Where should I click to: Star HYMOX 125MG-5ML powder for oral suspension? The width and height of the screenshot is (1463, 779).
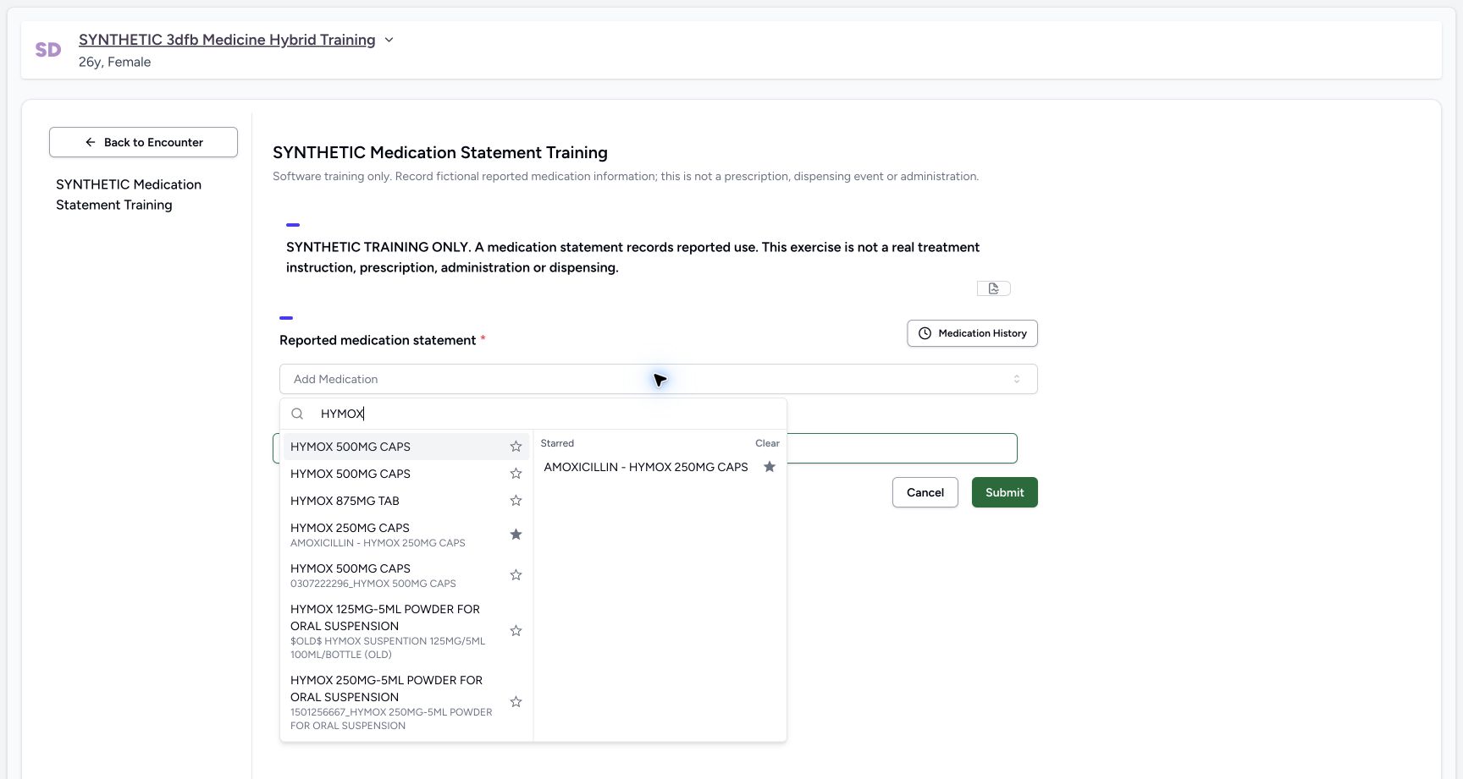[516, 631]
